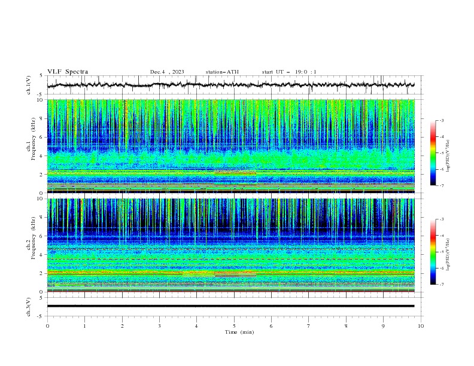
Task: Click time axis tick label "8"
Action: [x=346, y=326]
